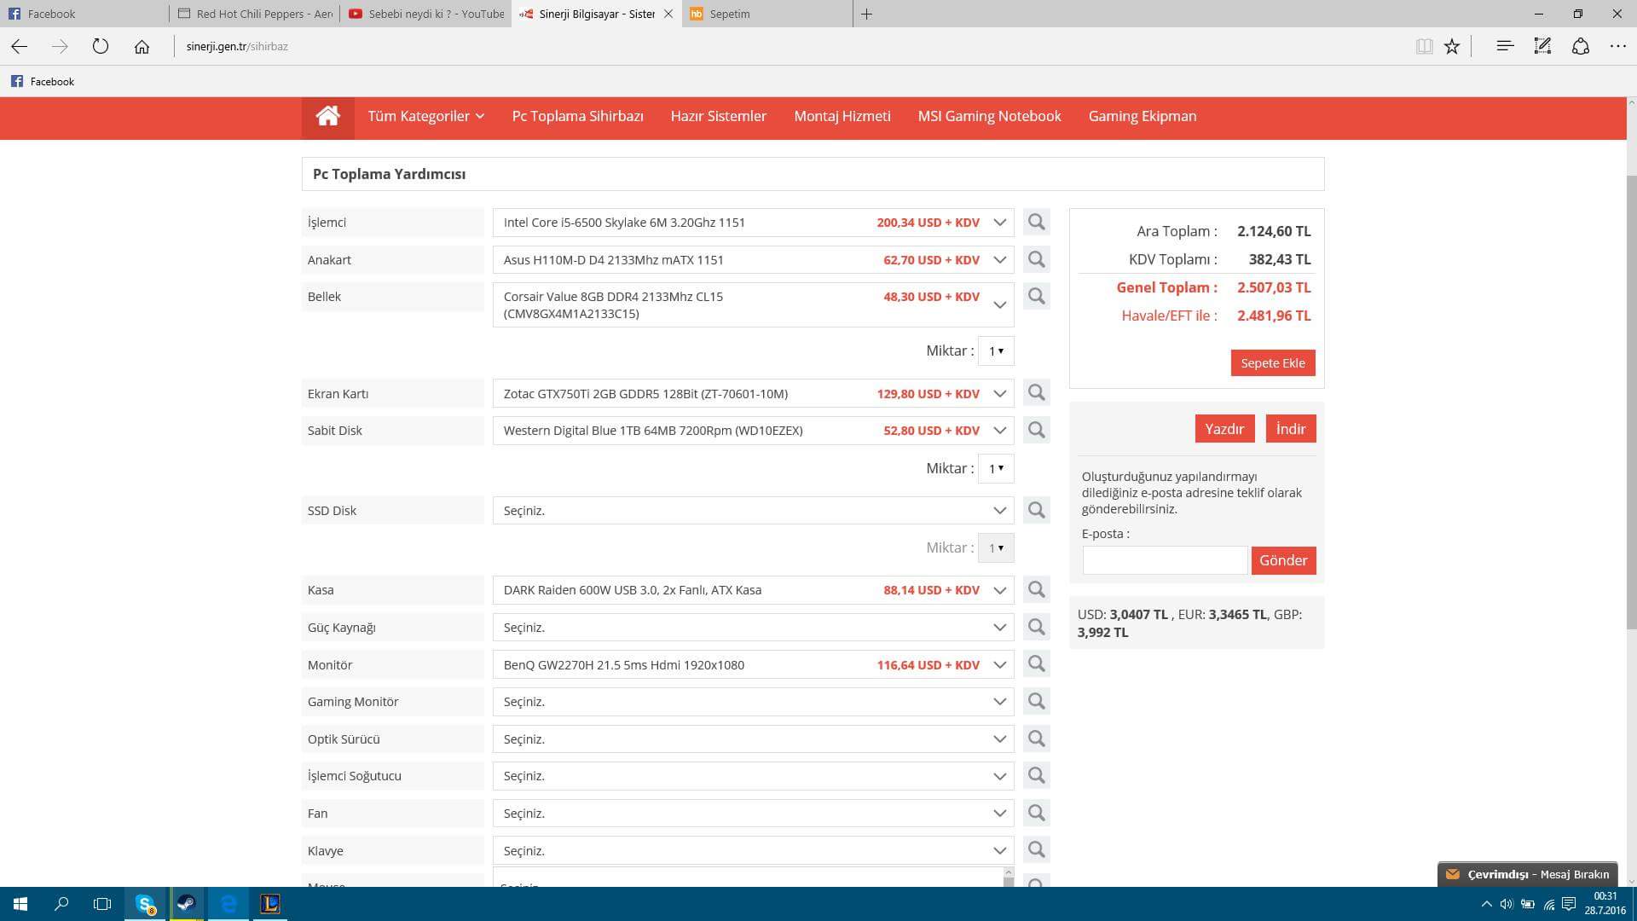Open Bellek Miktar quantity dropdown
This screenshot has height=921, width=1637.
pyautogui.click(x=995, y=351)
